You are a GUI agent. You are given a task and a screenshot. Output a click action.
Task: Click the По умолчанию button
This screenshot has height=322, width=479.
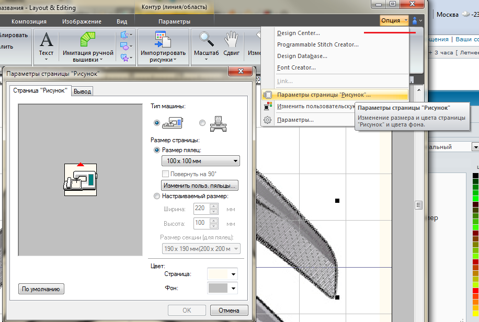point(41,289)
